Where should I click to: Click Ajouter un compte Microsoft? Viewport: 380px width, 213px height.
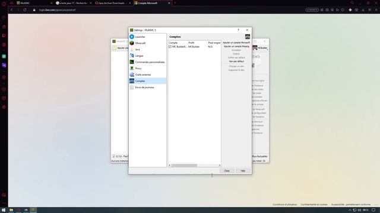coord(236,43)
